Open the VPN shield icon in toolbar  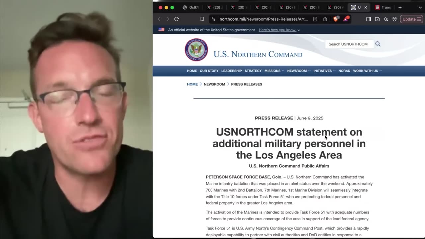point(394,19)
